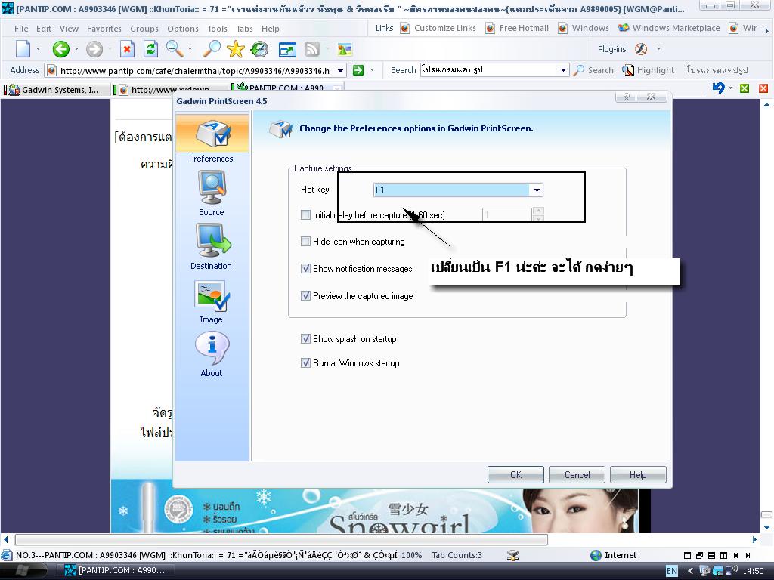Open the Hot key F1 dropdown
774x580 pixels.
click(537, 190)
